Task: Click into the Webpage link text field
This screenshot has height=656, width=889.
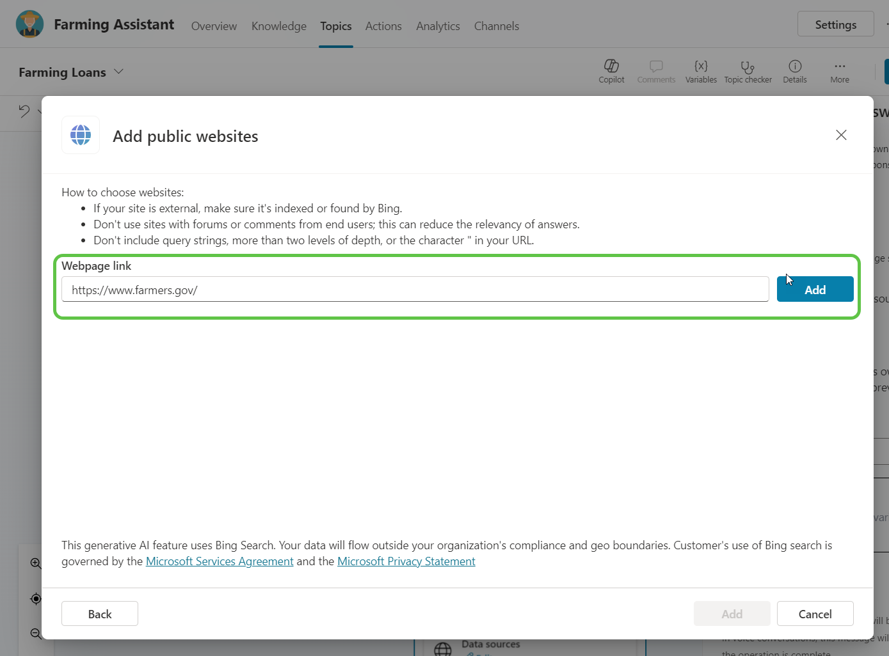Action: (x=415, y=290)
